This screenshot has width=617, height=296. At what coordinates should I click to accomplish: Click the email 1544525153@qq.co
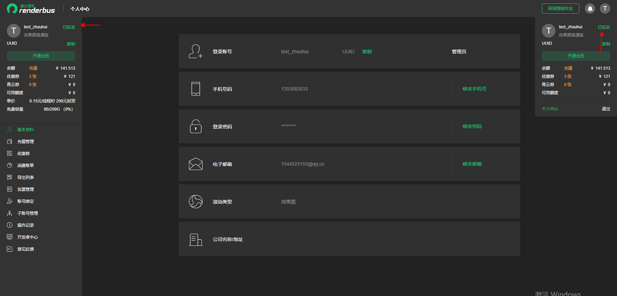pos(303,164)
